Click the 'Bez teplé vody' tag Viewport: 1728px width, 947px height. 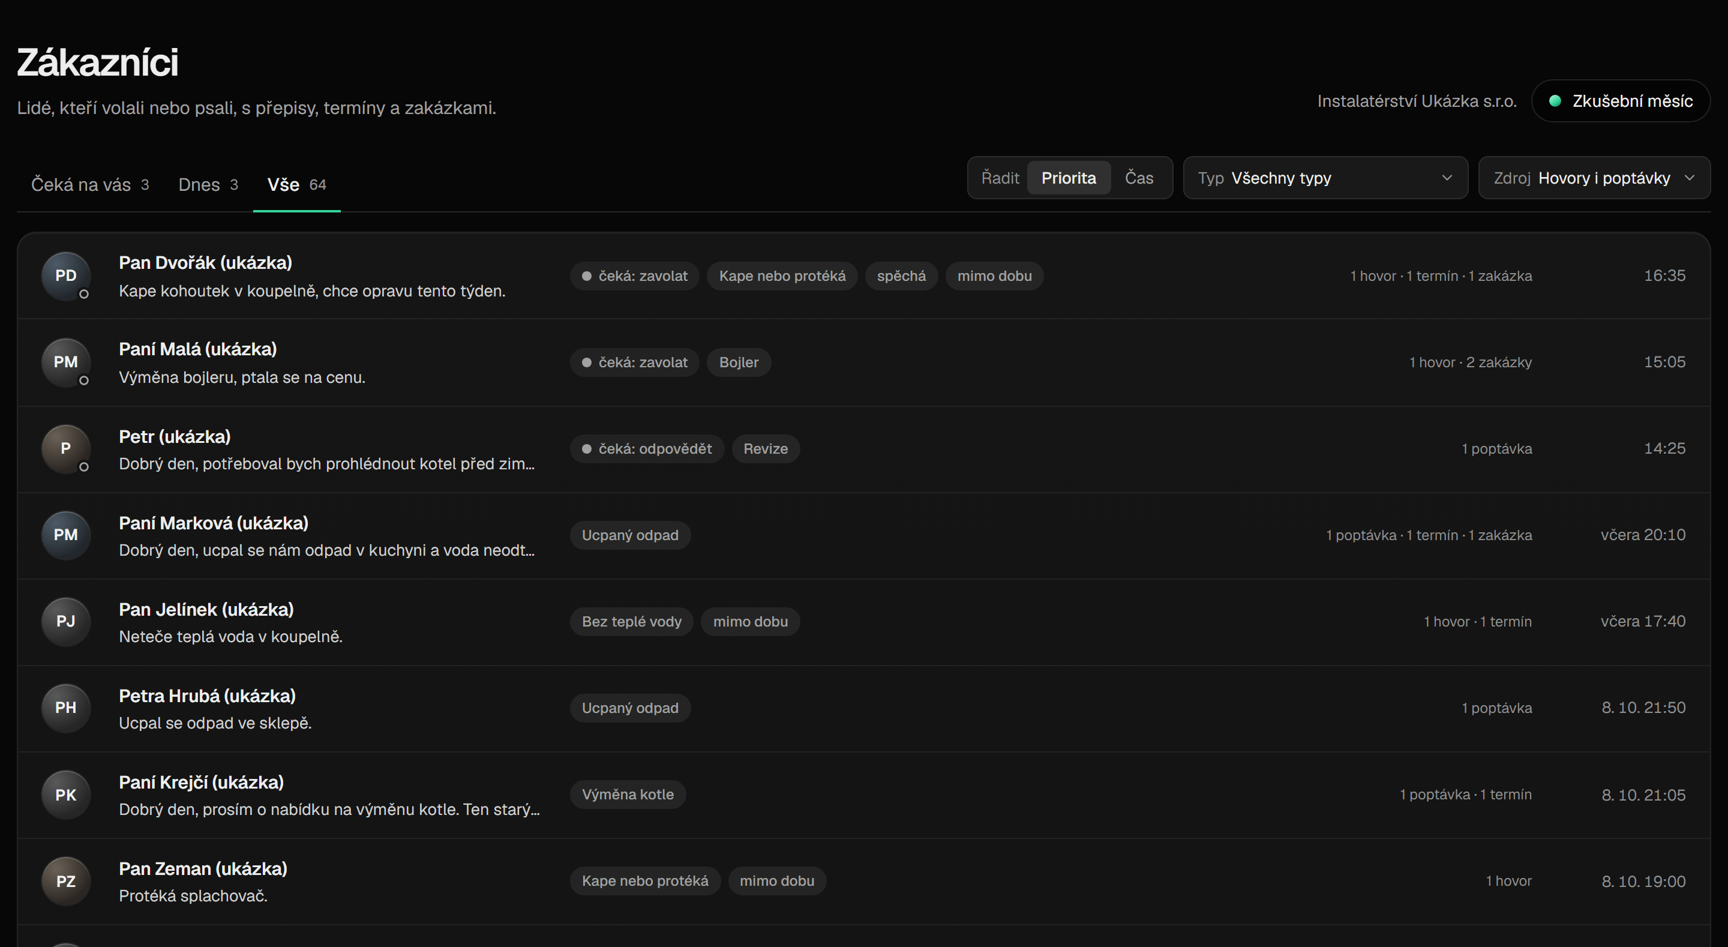tap(631, 622)
